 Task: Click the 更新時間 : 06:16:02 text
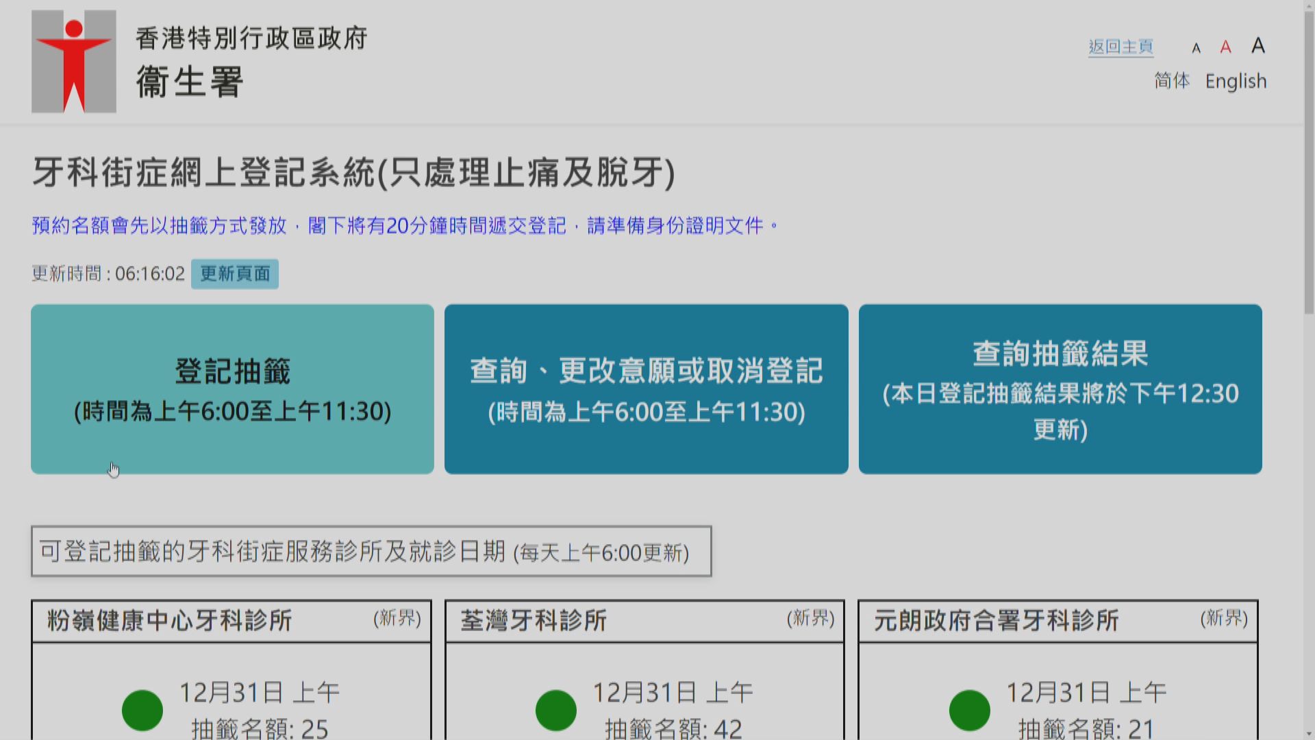coord(108,274)
